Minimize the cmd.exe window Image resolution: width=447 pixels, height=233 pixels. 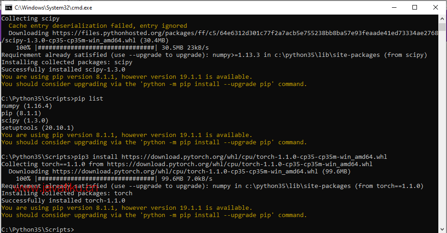394,7
